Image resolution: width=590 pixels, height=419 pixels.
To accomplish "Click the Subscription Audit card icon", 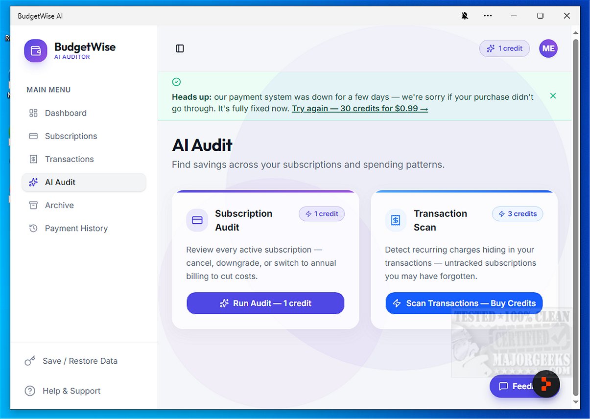I will (197, 220).
